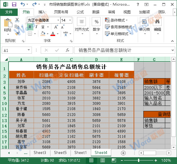Viewport: 177px width, 164px height.
Task: Open the 插入 (Insert) ribbon tab
Action: point(42,12)
